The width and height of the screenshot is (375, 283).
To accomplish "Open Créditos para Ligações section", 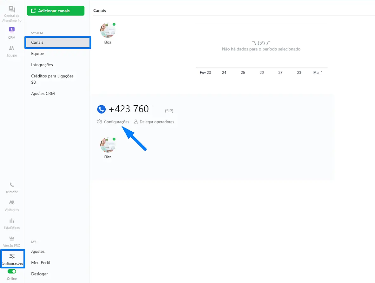I will tap(52, 76).
